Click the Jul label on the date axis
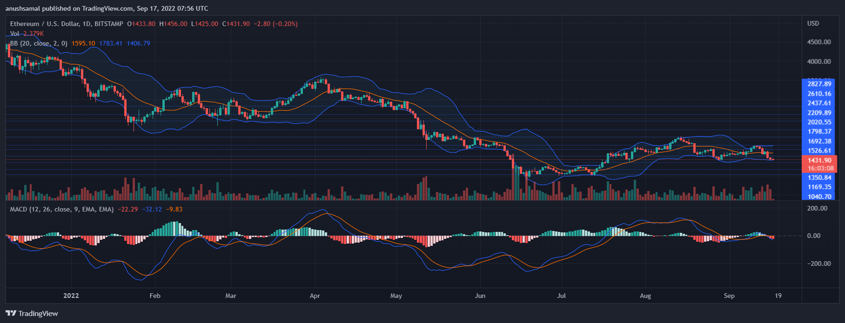The height and width of the screenshot is (323, 845). (561, 296)
